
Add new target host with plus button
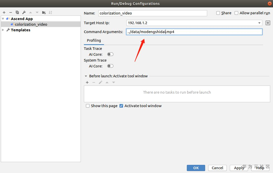pyautogui.click(x=268, y=23)
